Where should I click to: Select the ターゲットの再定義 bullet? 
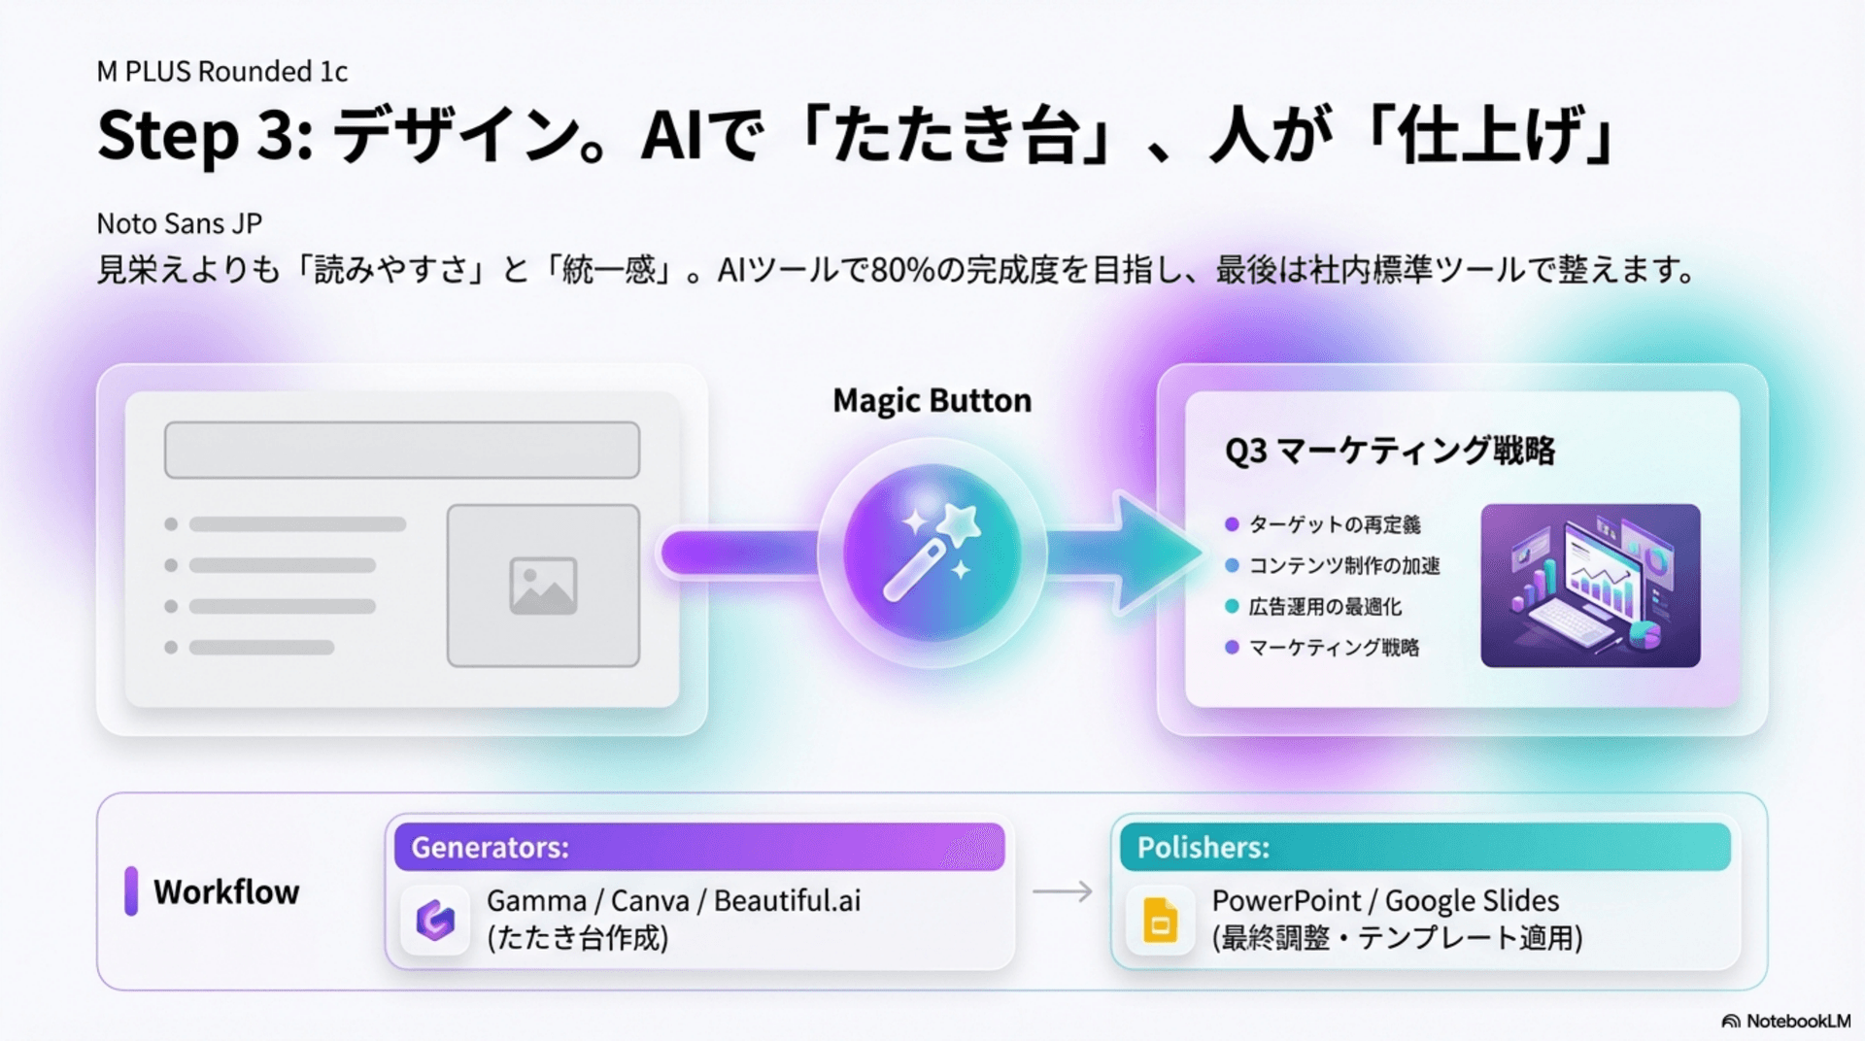coord(1337,524)
